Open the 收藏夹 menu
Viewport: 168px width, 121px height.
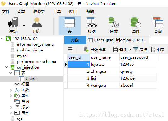coord(39,11)
